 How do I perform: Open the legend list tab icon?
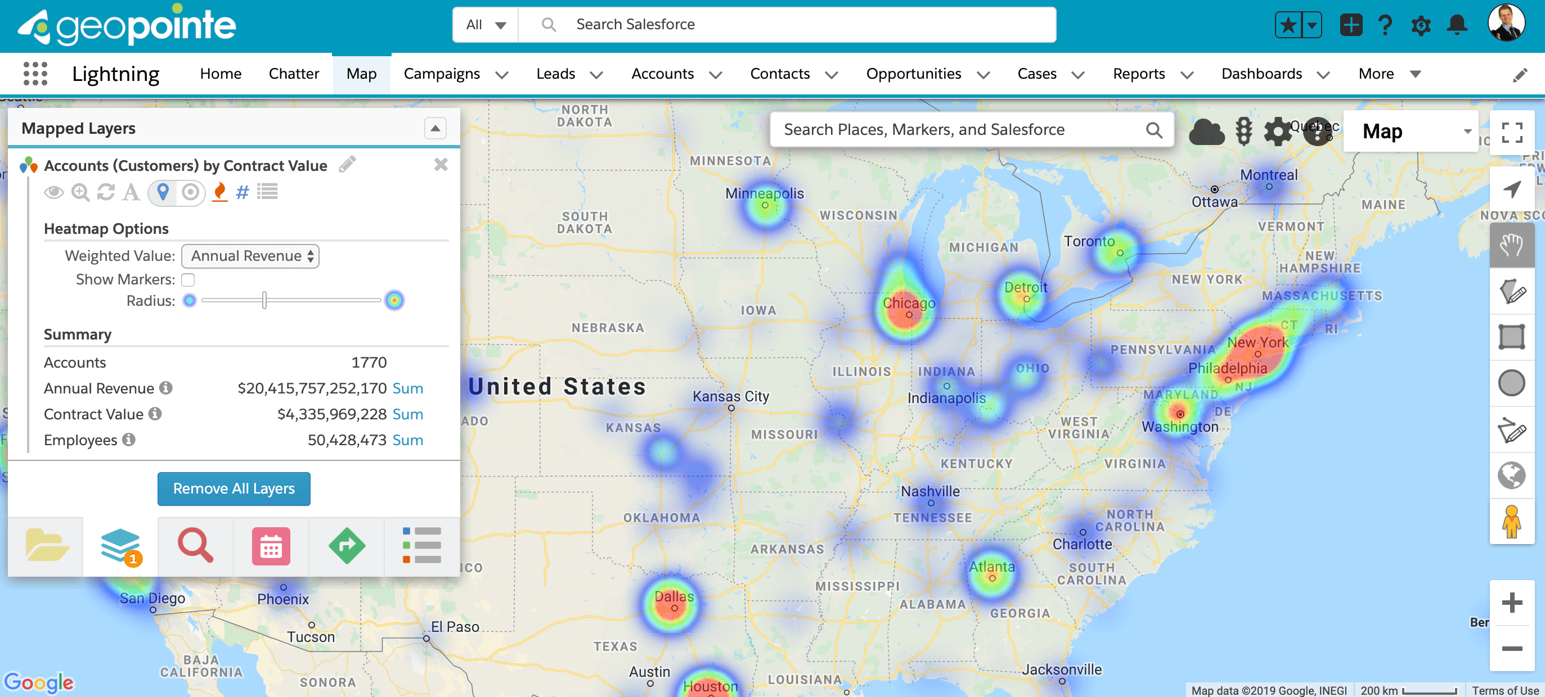[421, 545]
